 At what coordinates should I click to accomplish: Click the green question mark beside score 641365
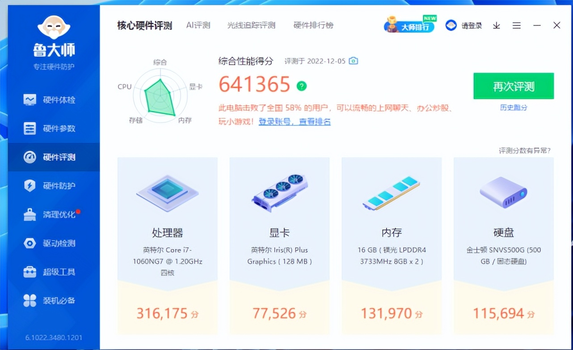click(x=301, y=85)
